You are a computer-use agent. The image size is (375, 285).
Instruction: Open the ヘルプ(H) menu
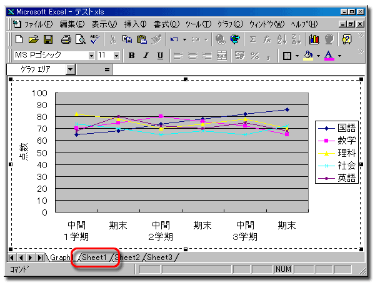coord(304,24)
